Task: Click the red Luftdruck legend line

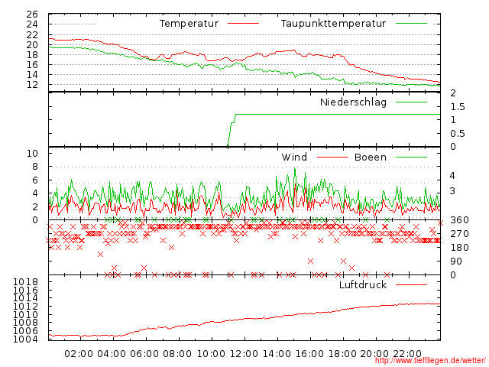Action: tap(411, 284)
